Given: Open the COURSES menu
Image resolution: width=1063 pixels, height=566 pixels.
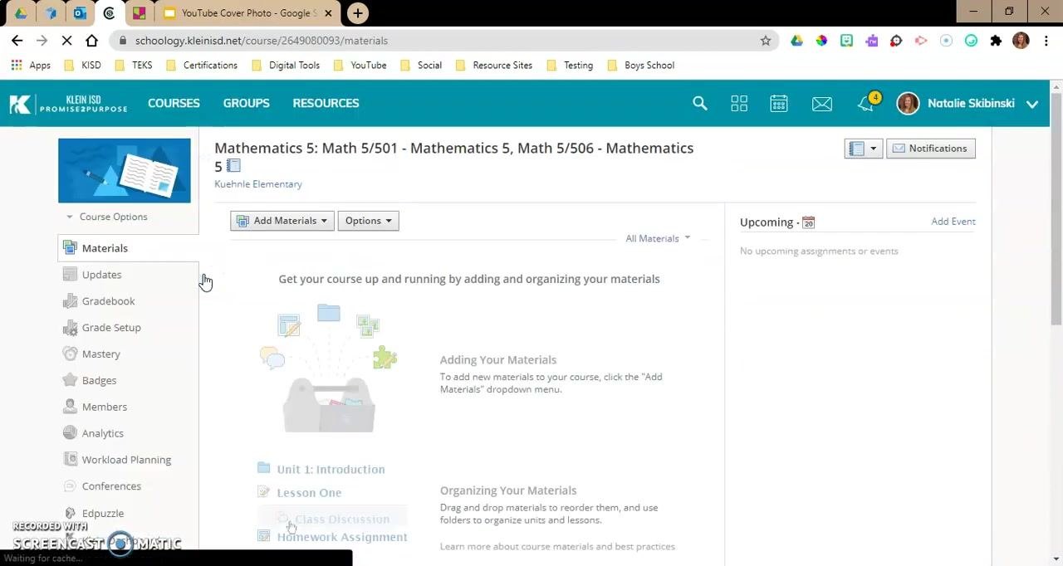Looking at the screenshot, I should tap(174, 103).
